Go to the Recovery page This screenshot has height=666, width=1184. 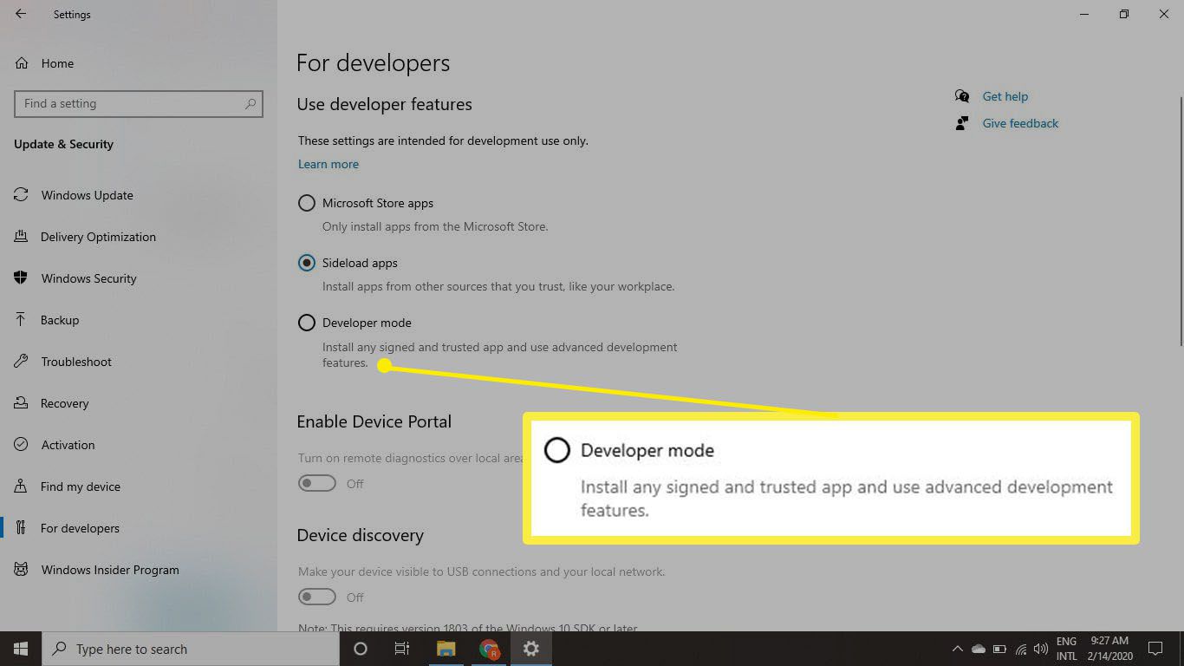click(65, 403)
